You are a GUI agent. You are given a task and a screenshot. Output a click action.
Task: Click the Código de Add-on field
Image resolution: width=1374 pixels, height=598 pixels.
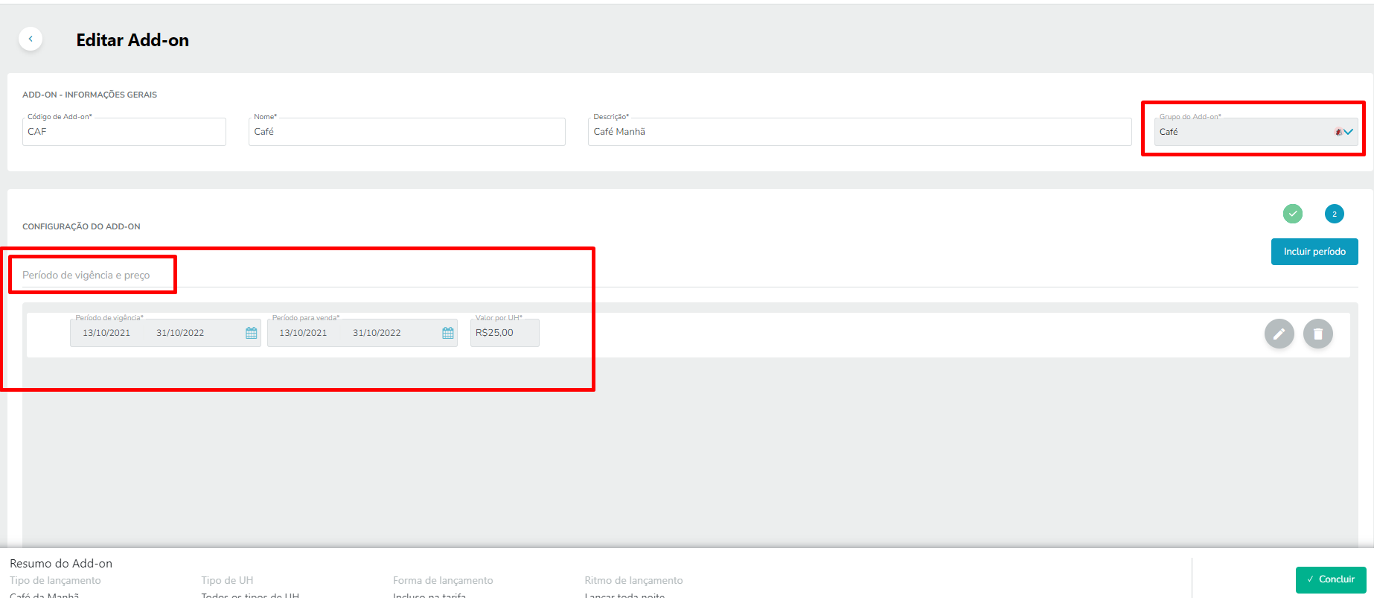124,132
